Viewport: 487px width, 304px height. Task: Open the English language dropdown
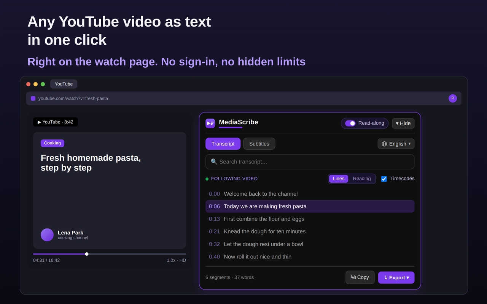(396, 144)
